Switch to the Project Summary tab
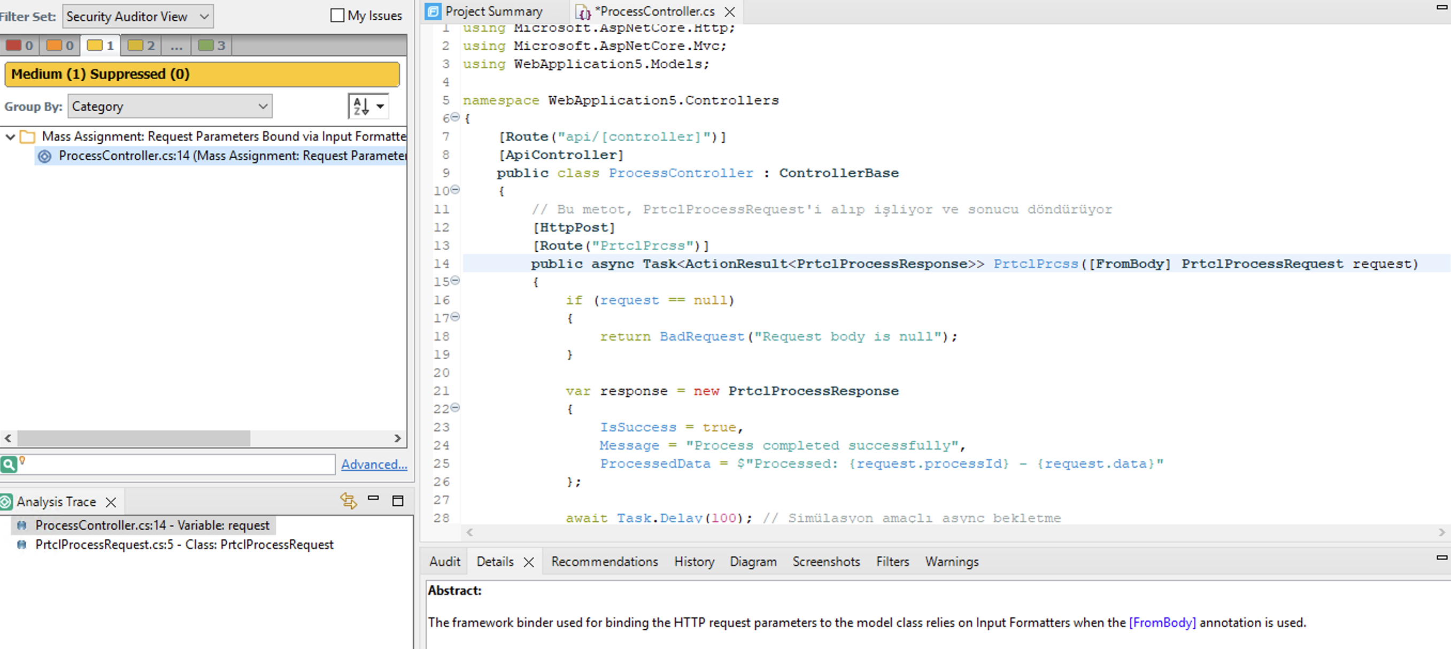 494,11
